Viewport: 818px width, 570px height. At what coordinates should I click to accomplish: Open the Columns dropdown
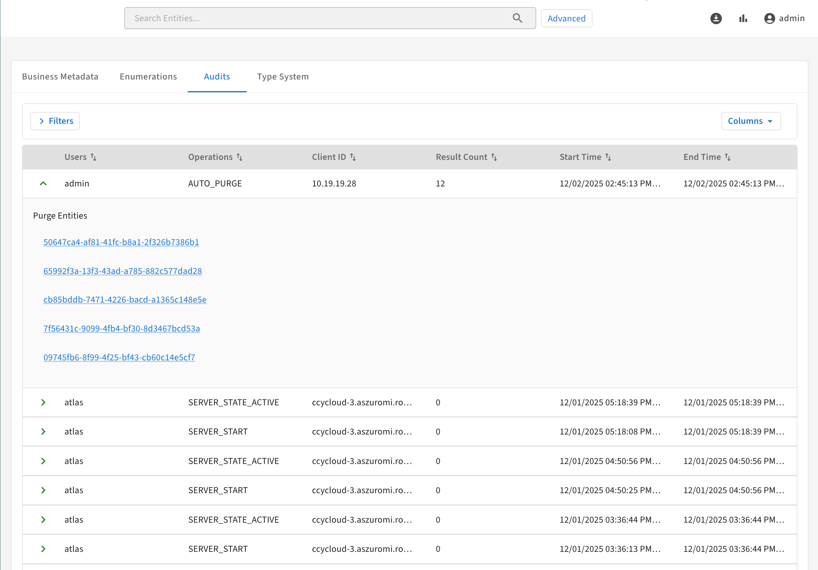click(x=751, y=121)
